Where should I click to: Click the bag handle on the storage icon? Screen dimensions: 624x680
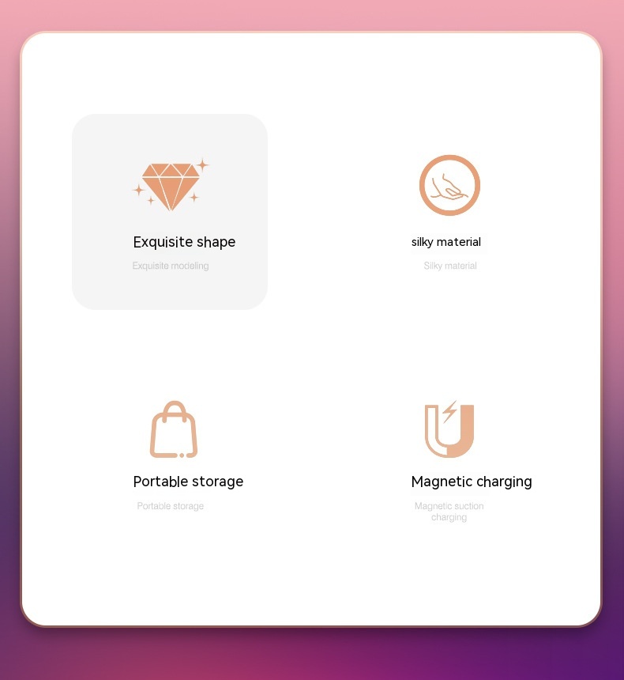[175, 411]
